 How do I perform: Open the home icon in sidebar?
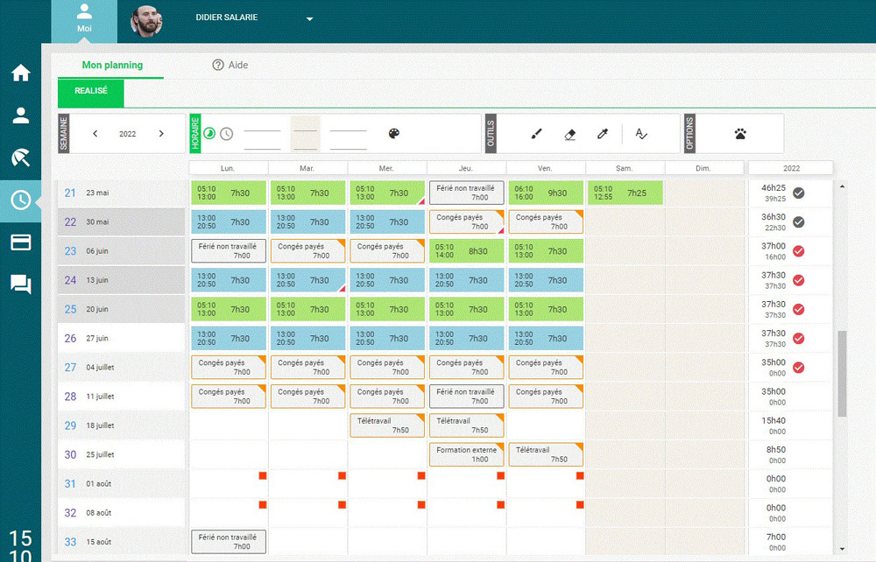[x=21, y=73]
